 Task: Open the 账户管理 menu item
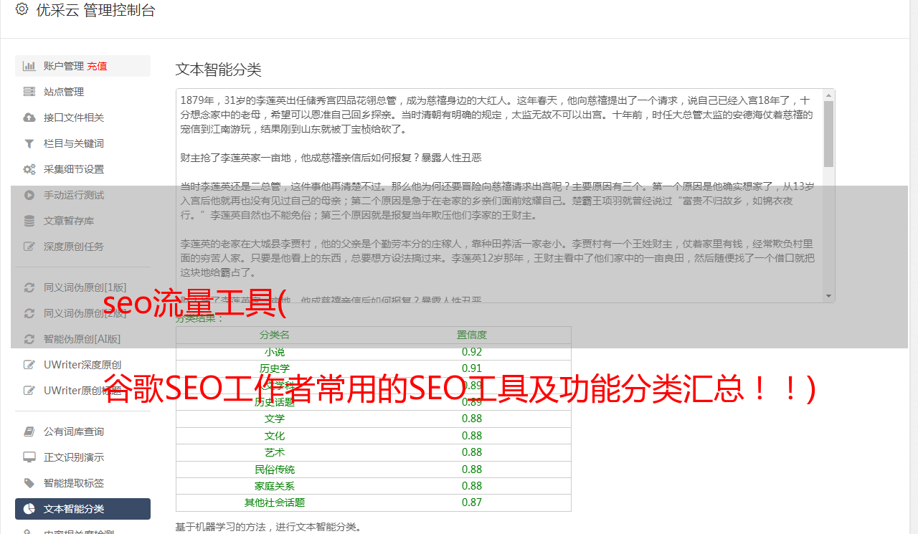[x=82, y=66]
